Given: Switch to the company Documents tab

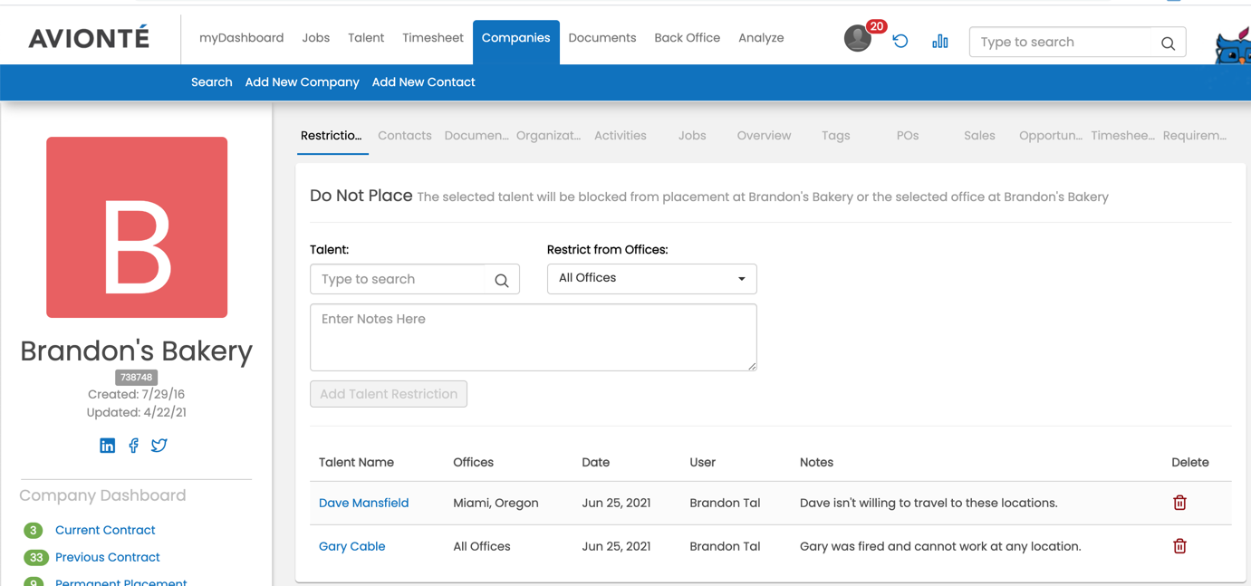Looking at the screenshot, I should coord(476,136).
